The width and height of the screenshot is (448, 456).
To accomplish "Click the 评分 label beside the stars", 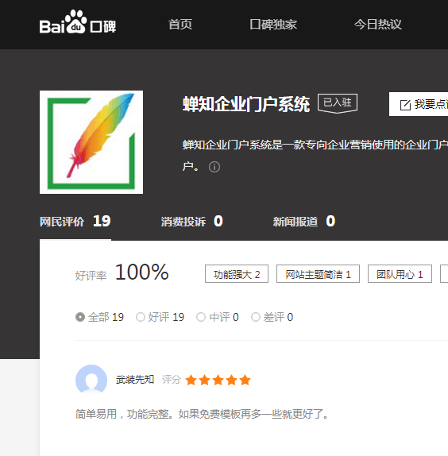I will pos(172,380).
